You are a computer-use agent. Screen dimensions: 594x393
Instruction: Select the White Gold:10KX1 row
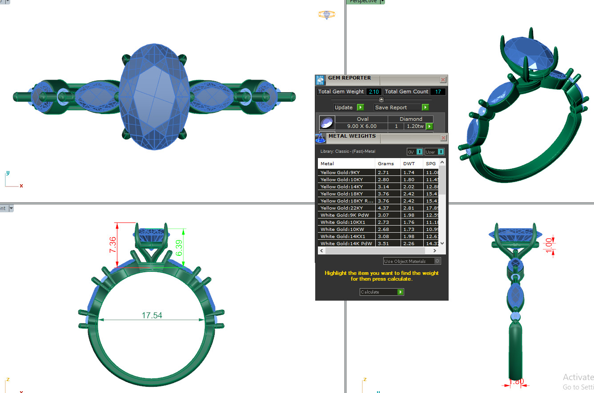point(379,222)
